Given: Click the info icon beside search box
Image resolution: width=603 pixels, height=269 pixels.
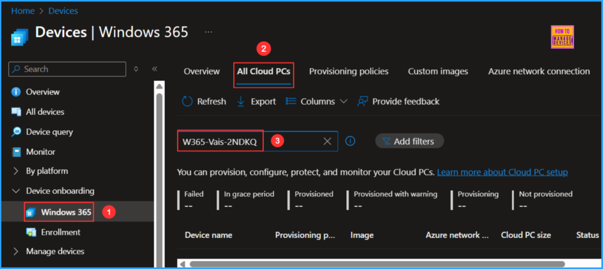Looking at the screenshot, I should coord(350,141).
